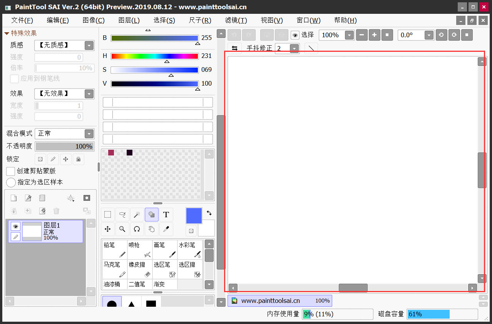492x324 pixels.
Task: Zoom in with the plus button
Action: pos(374,35)
